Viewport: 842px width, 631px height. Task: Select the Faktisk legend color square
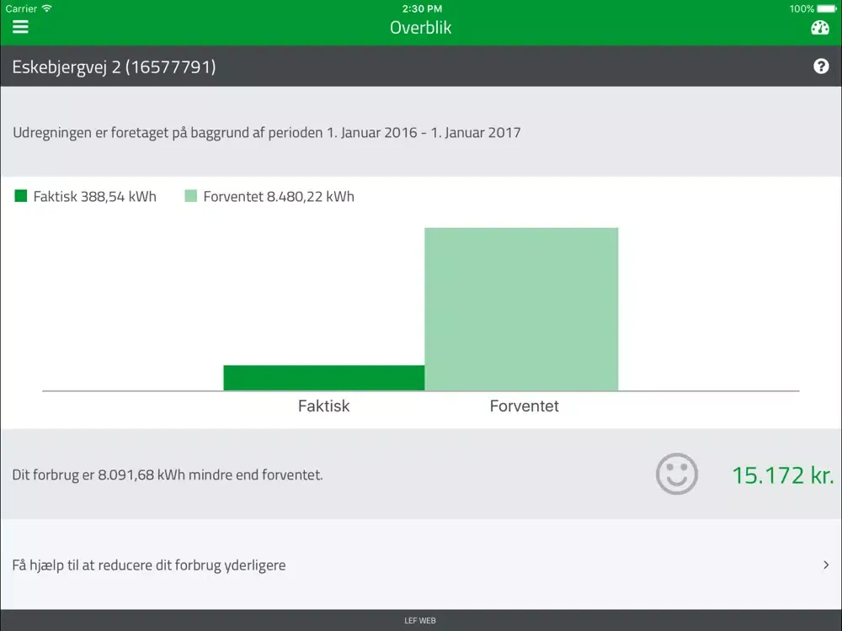tap(21, 196)
